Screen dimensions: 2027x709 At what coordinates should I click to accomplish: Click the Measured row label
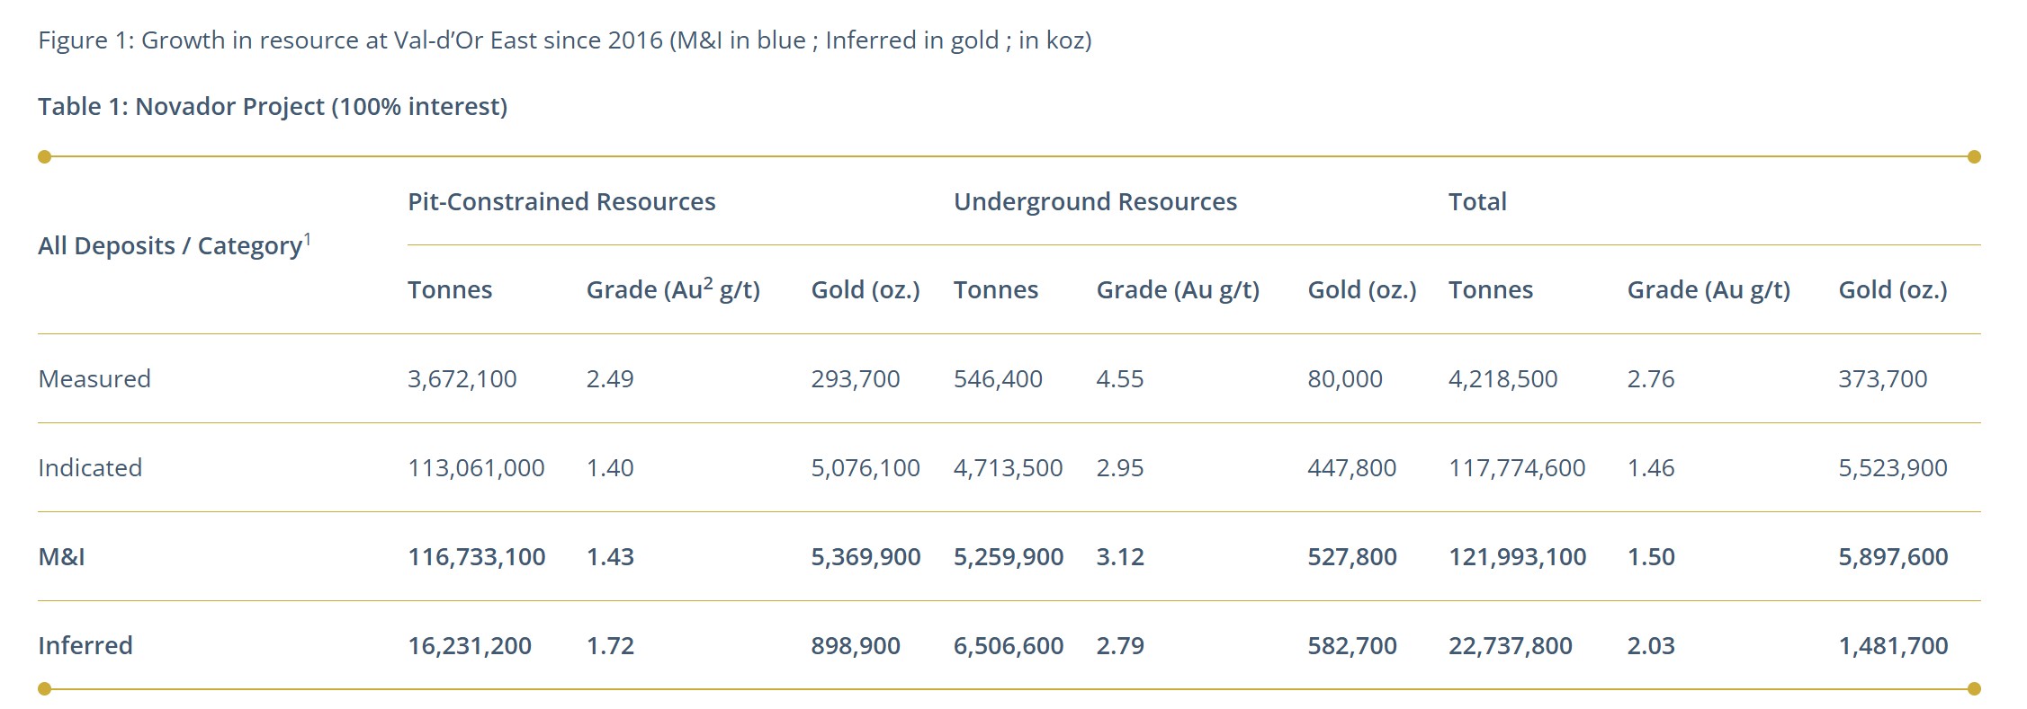point(94,379)
